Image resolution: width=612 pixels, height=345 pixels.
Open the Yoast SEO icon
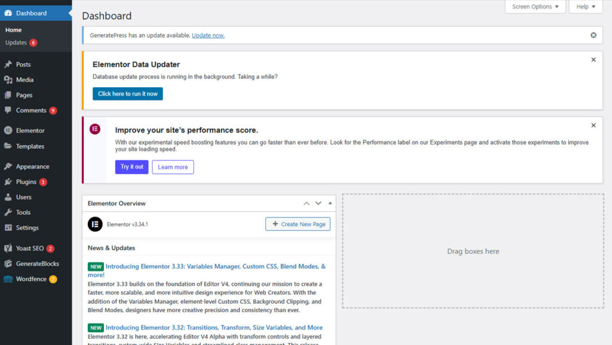click(x=8, y=248)
